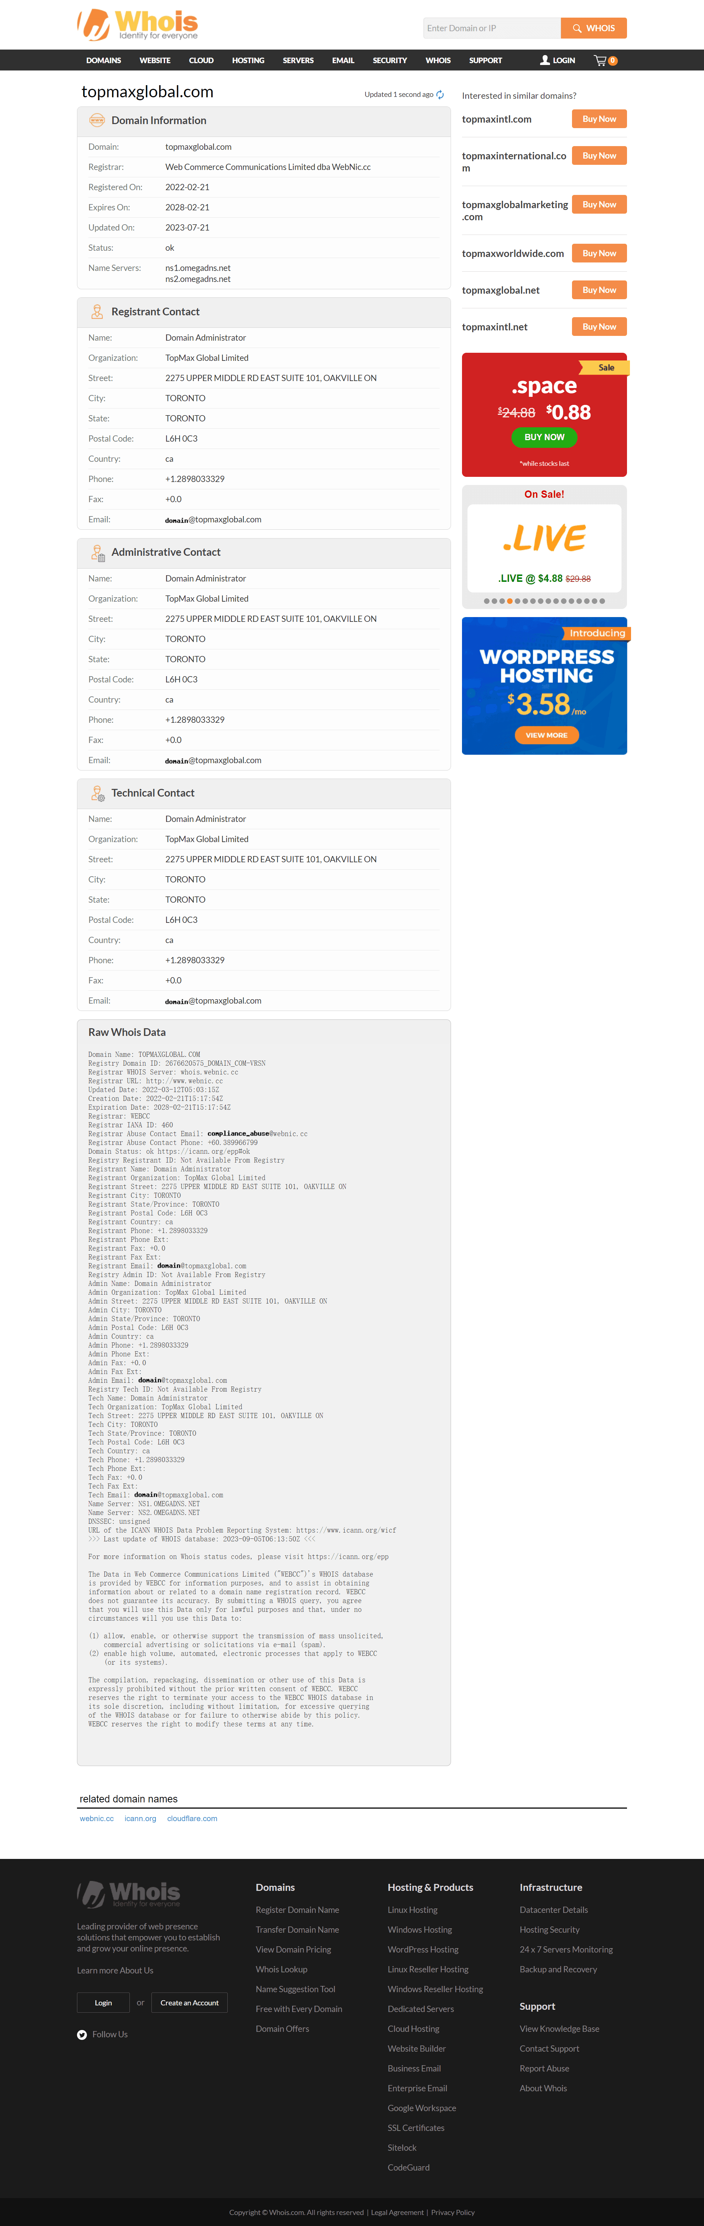Open Whois Lookup footer link

[x=281, y=1969]
